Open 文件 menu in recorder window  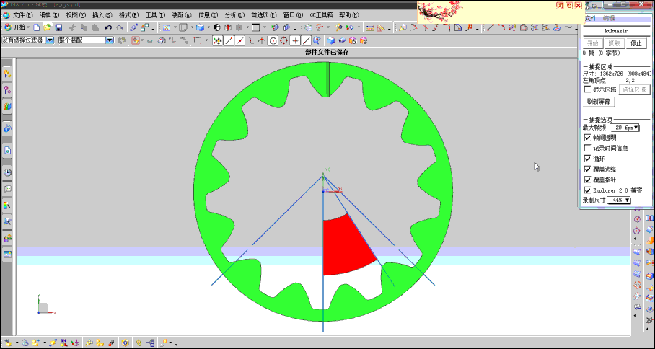(591, 18)
